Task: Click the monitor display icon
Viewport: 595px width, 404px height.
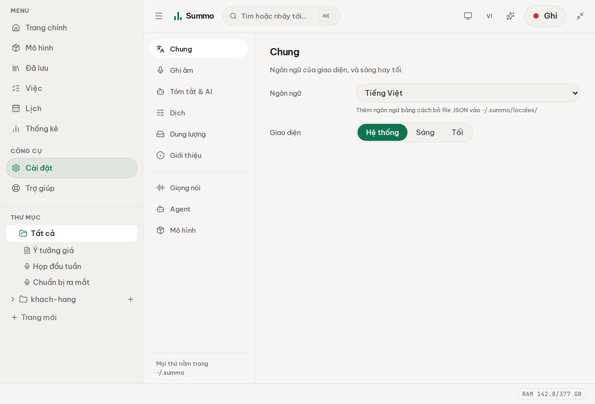Action: pyautogui.click(x=468, y=16)
